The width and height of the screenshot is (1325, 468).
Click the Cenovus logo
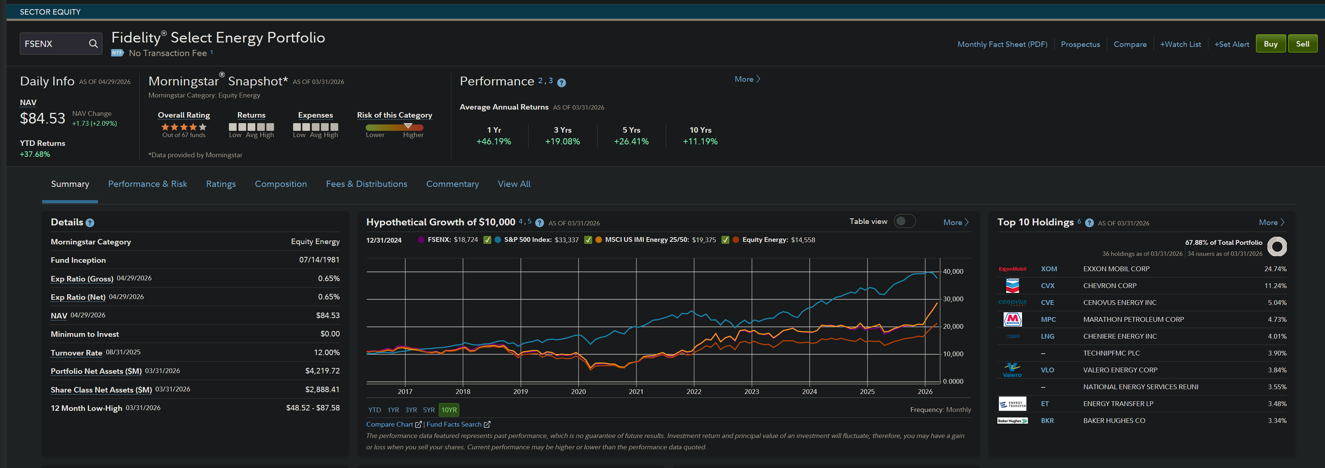pos(1012,303)
